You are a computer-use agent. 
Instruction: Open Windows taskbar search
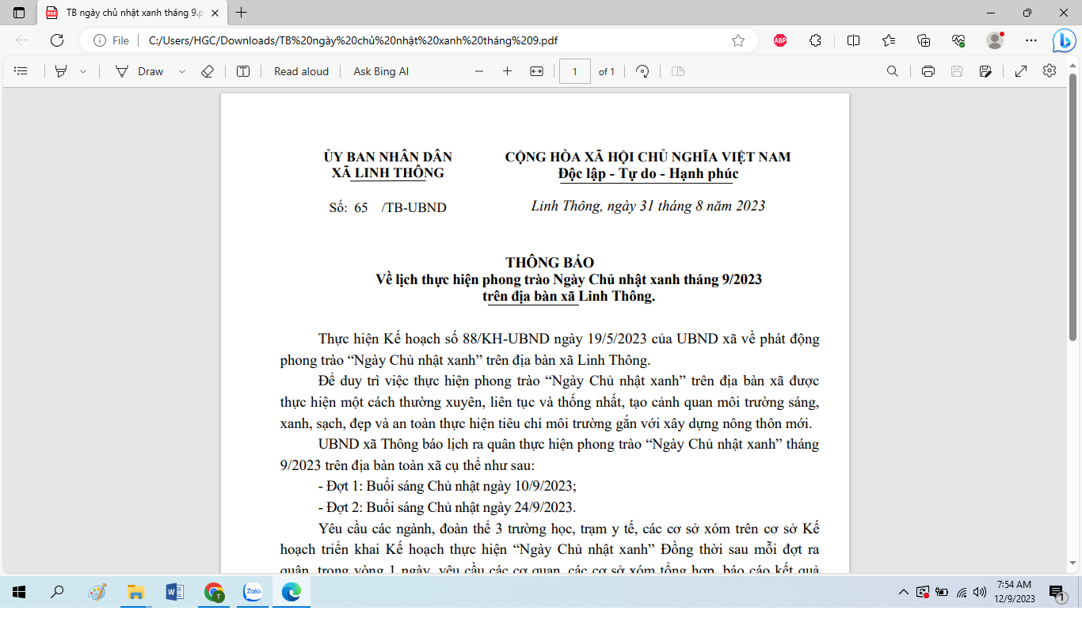57,591
